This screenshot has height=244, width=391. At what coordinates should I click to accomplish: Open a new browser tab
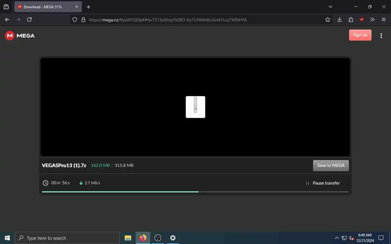click(89, 7)
